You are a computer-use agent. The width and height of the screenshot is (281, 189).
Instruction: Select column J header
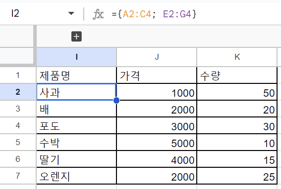pyautogui.click(x=157, y=57)
